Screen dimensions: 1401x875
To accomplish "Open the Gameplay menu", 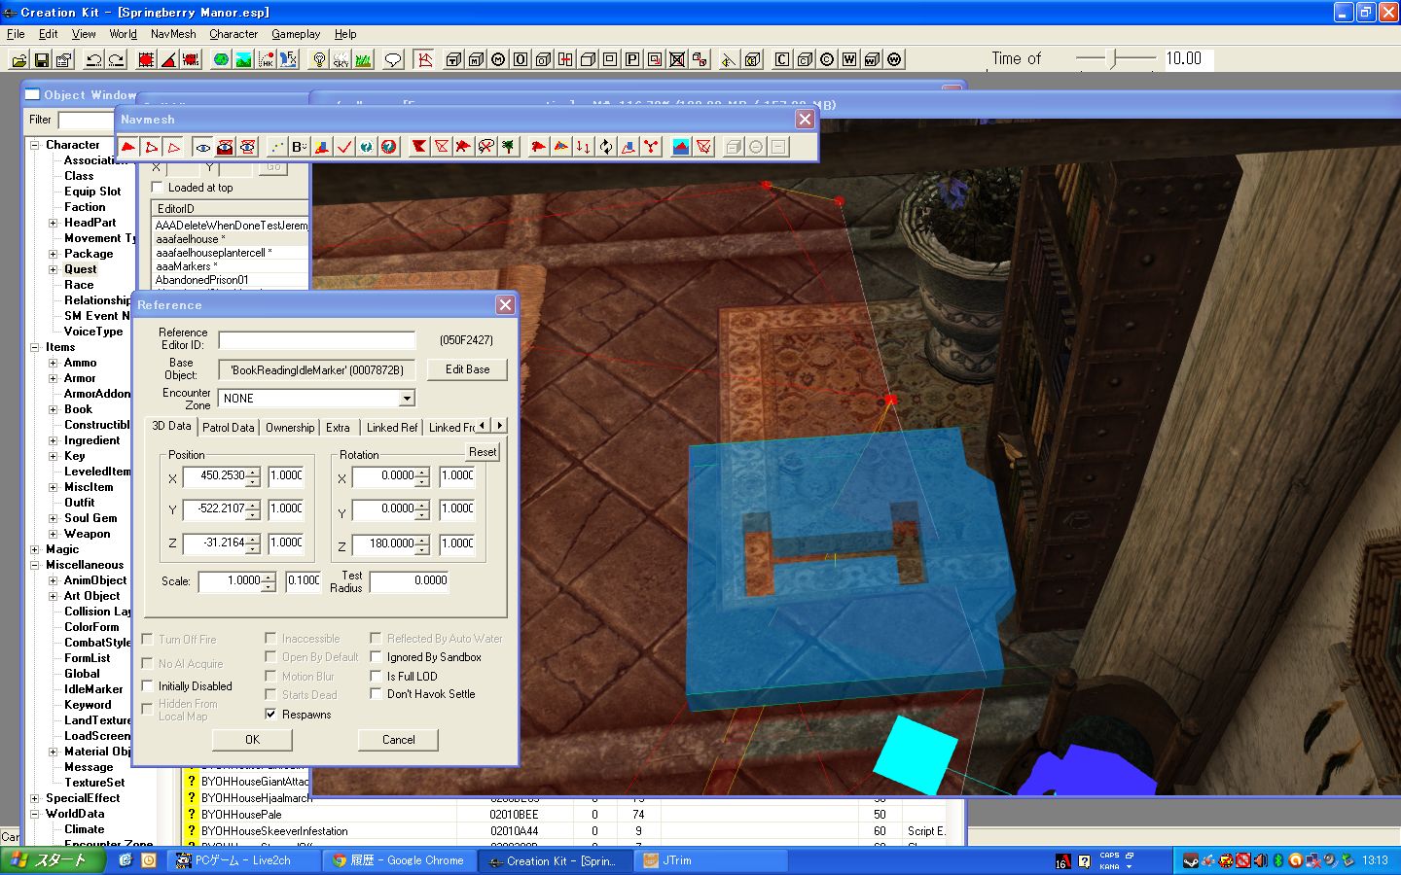I will coord(296,34).
